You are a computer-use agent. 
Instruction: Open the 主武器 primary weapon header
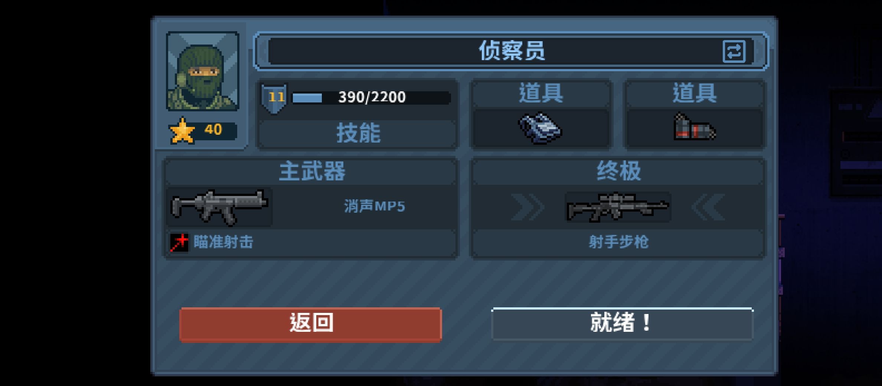(311, 171)
